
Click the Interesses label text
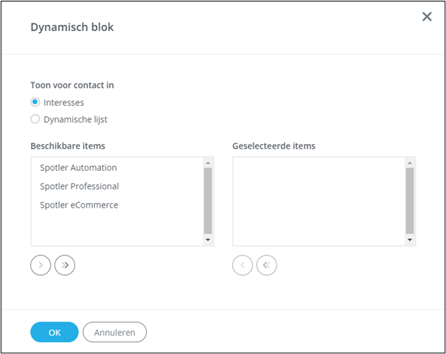click(x=64, y=102)
